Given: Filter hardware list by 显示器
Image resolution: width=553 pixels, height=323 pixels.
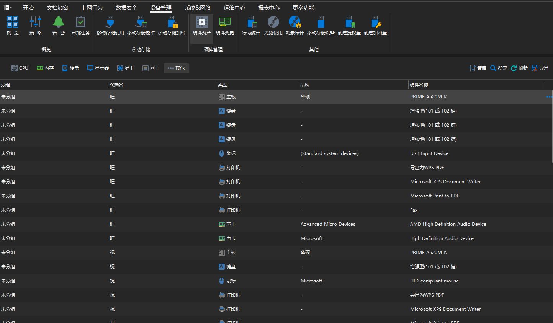Looking at the screenshot, I should click(x=98, y=68).
